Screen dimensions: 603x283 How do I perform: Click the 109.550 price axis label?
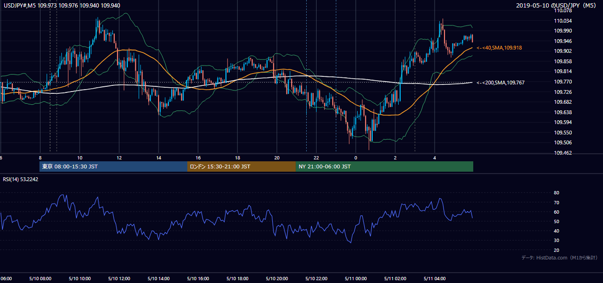click(x=563, y=133)
